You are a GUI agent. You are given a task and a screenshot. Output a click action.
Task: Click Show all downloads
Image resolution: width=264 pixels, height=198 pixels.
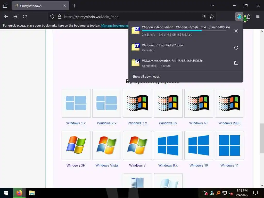click(x=146, y=77)
